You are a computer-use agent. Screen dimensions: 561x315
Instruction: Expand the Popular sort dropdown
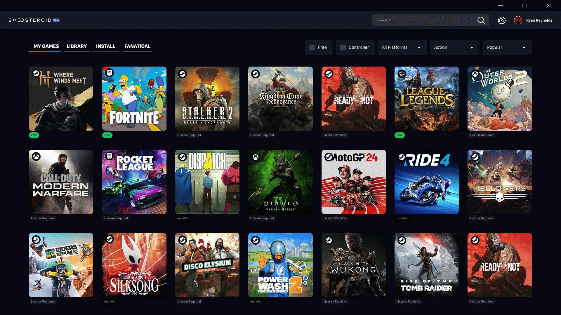coord(507,47)
